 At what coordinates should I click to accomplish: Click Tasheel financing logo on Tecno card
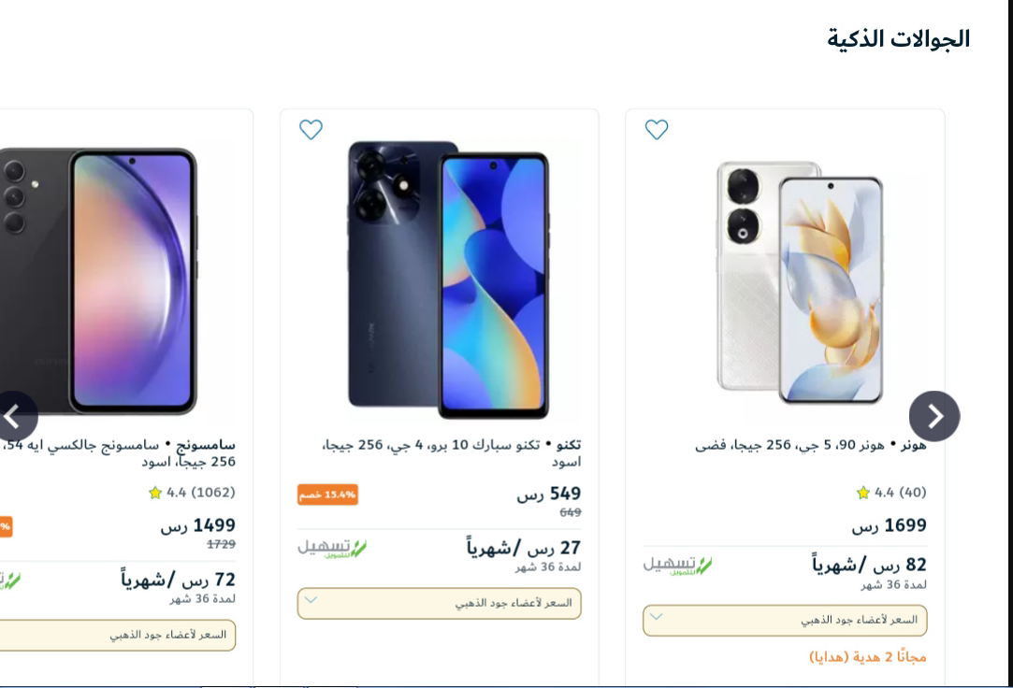332,549
